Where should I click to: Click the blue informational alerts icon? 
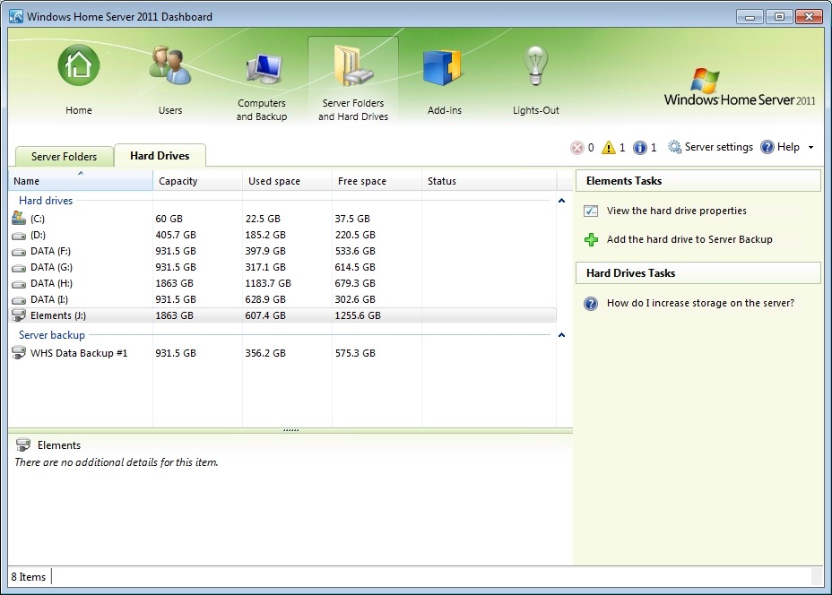[x=640, y=148]
